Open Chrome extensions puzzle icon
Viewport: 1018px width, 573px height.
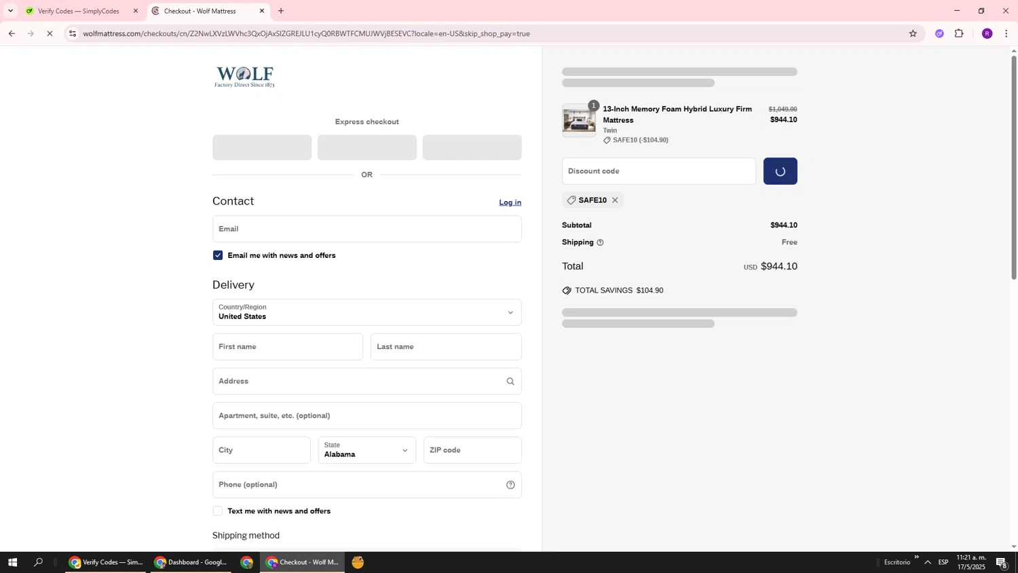959,33
